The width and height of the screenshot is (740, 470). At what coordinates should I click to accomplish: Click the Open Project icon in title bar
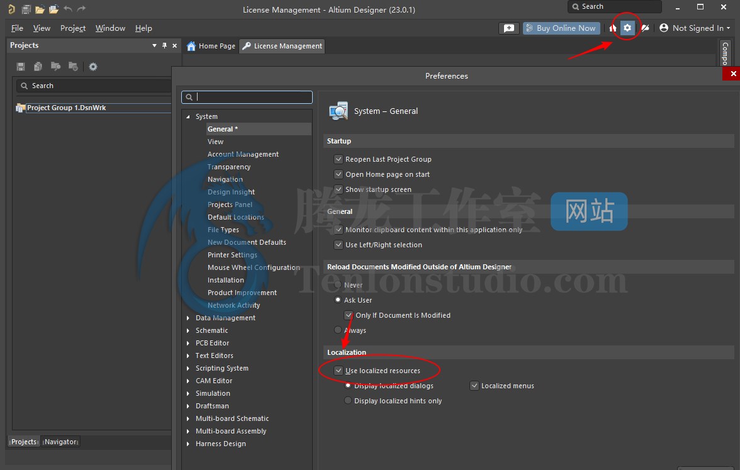pos(54,9)
